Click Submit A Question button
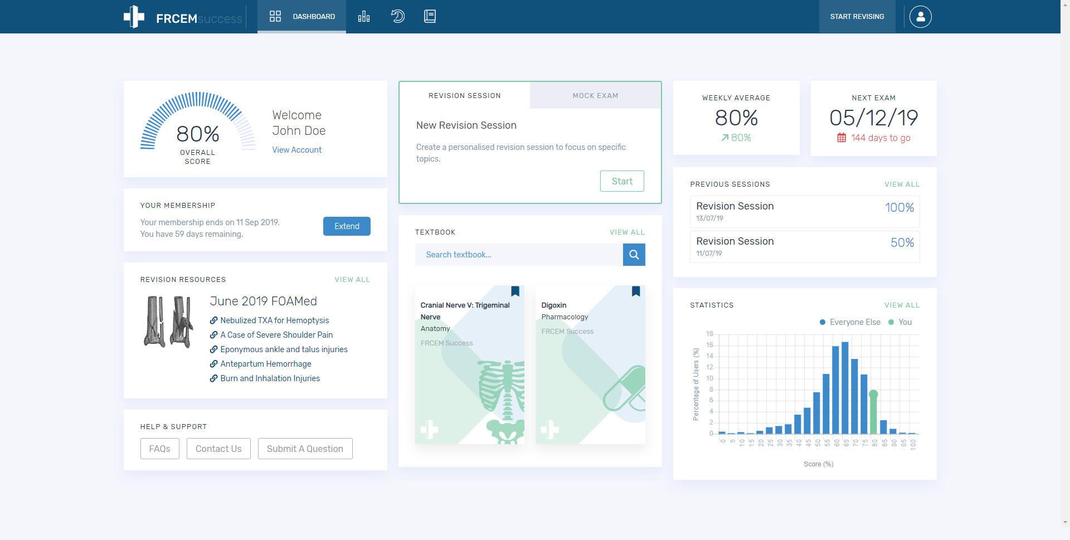1070x540 pixels. tap(305, 449)
